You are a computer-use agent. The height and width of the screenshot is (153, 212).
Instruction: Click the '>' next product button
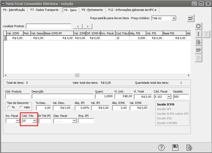tap(87, 26)
